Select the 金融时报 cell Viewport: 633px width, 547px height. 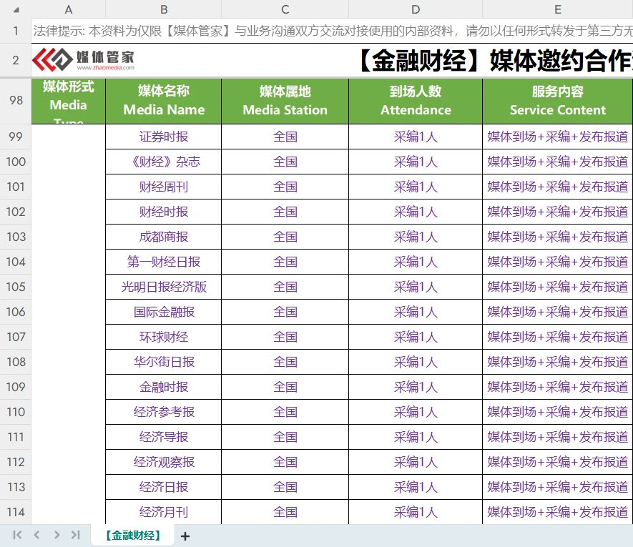pyautogui.click(x=164, y=387)
